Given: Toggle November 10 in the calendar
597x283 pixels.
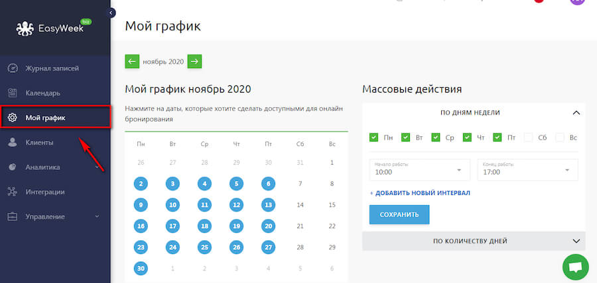Looking at the screenshot, I should [173, 205].
